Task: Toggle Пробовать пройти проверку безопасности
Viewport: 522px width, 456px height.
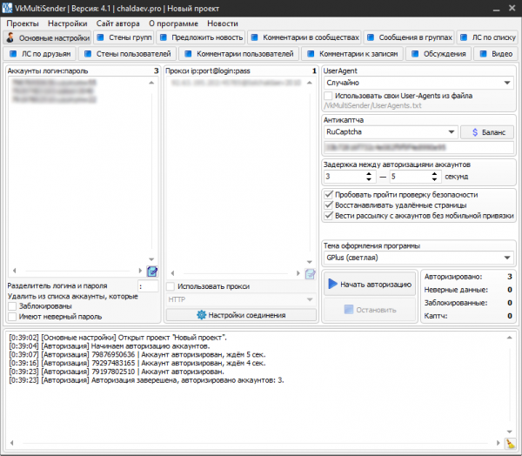Action: [x=329, y=195]
